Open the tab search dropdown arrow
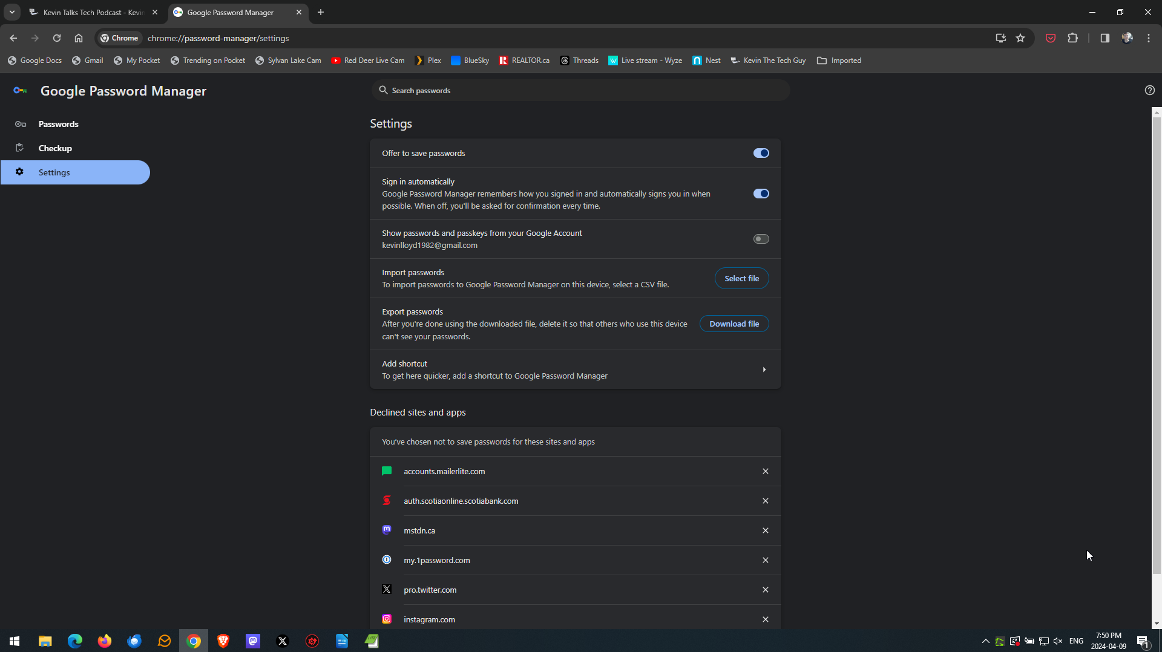Screen dimensions: 1162x652 click(12, 12)
